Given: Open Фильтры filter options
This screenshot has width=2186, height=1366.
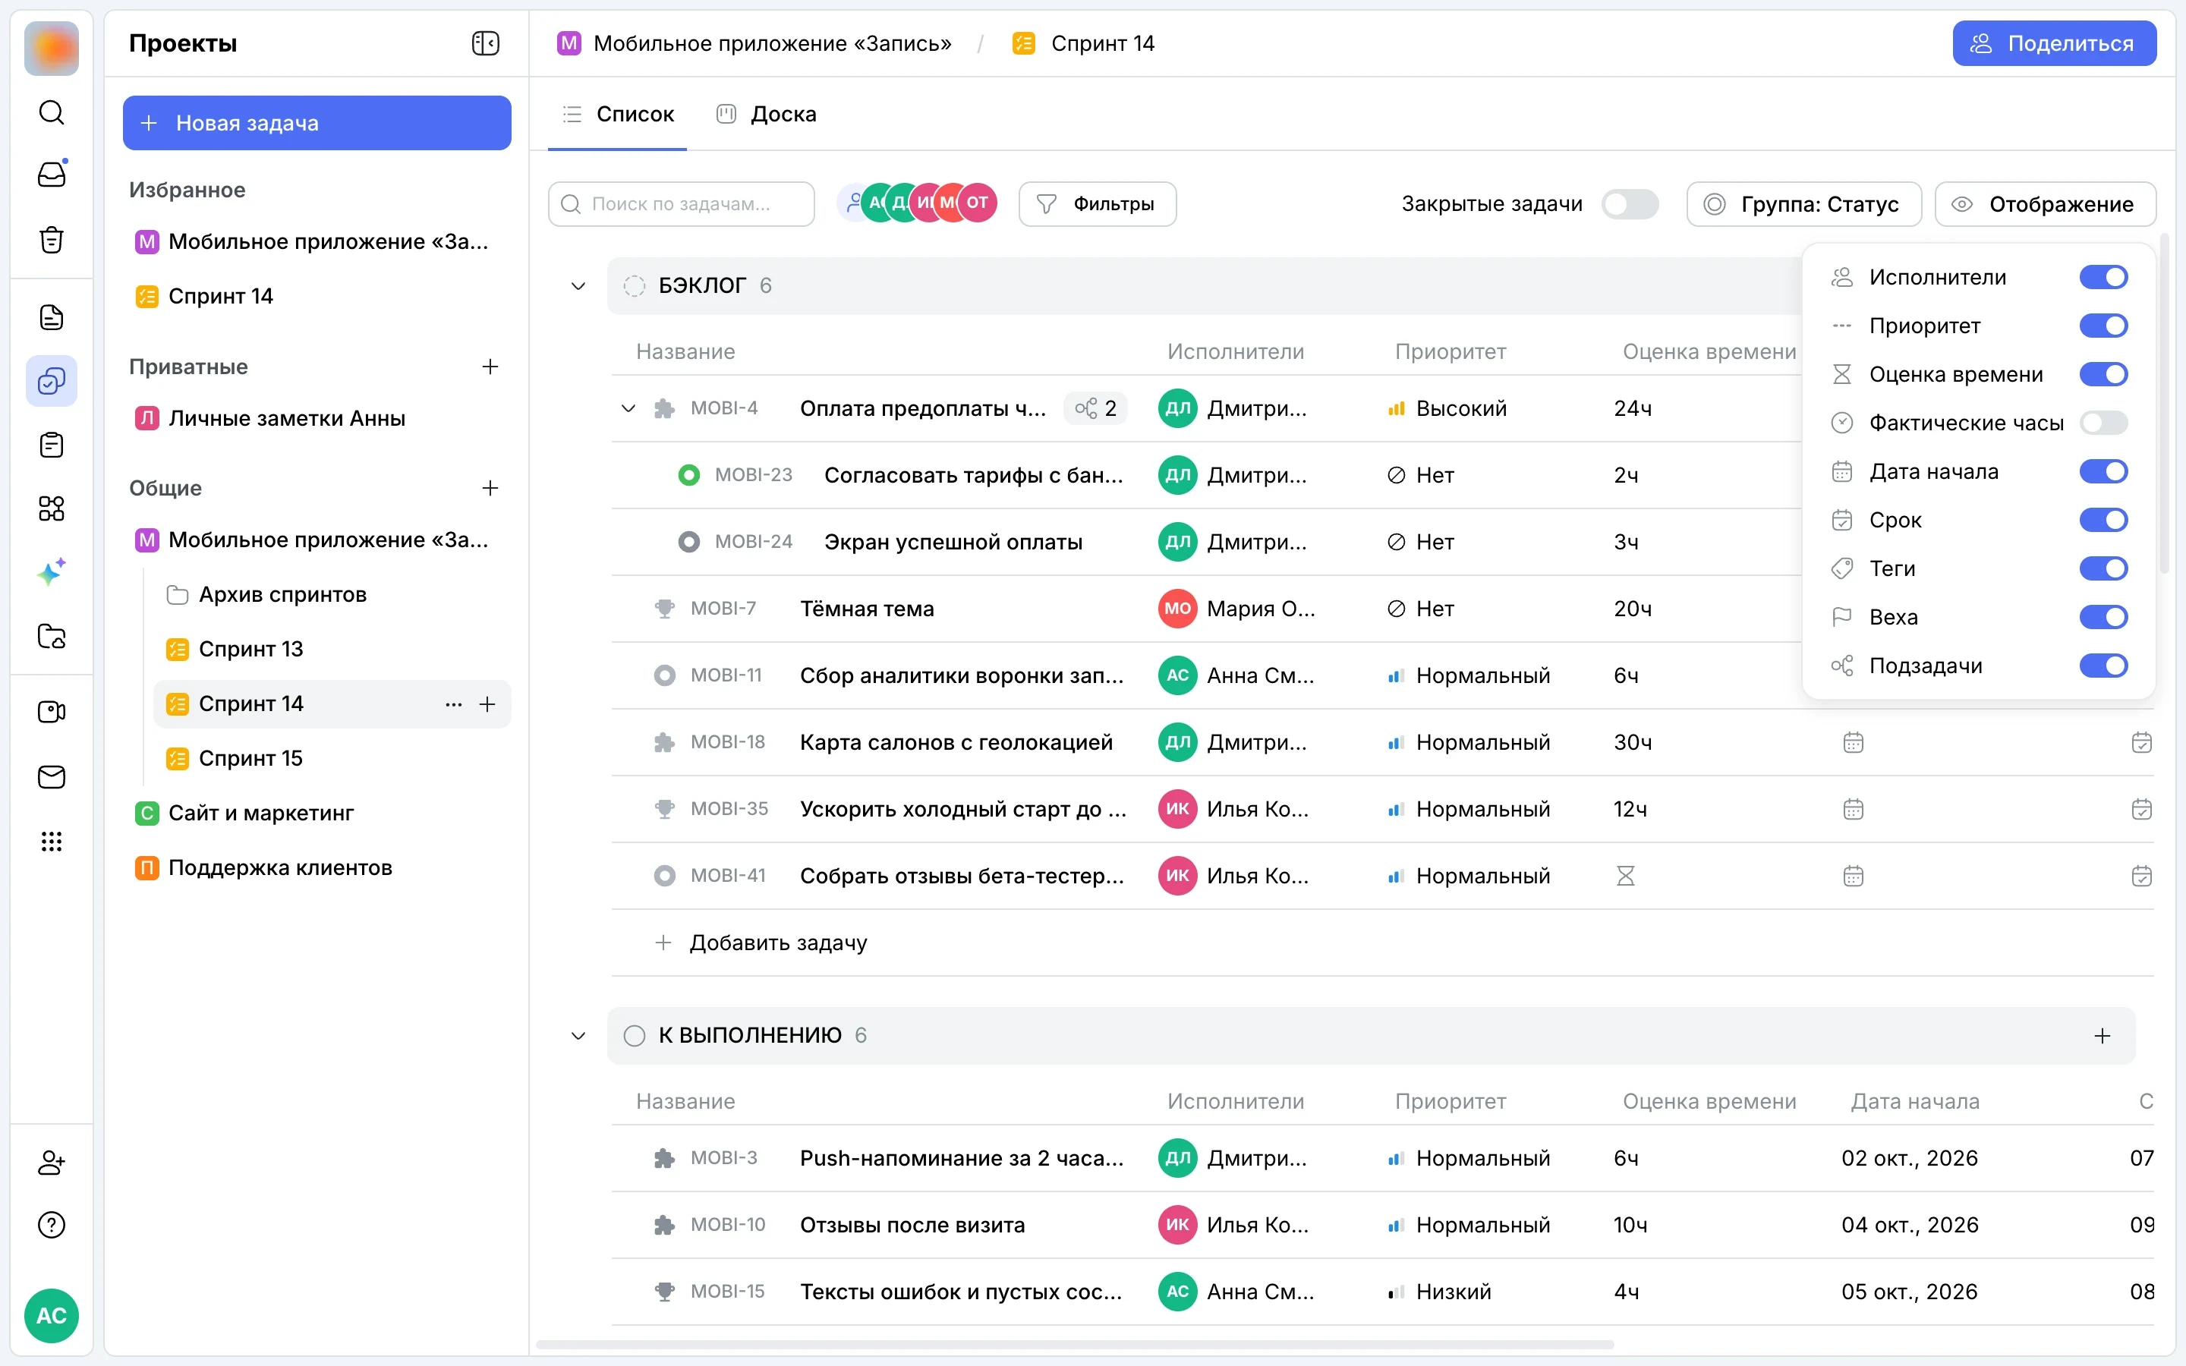Looking at the screenshot, I should pos(1098,204).
